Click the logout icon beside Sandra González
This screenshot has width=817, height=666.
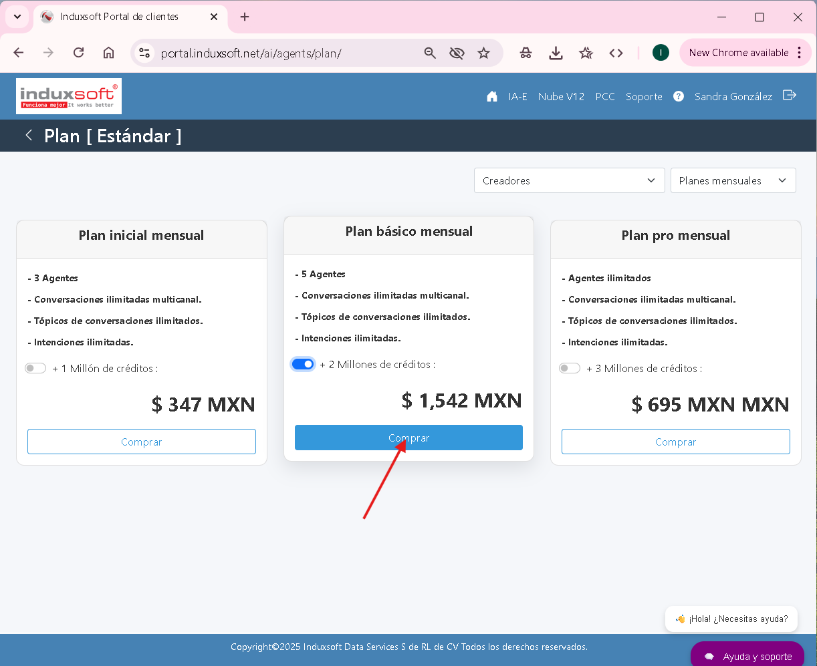(x=790, y=96)
